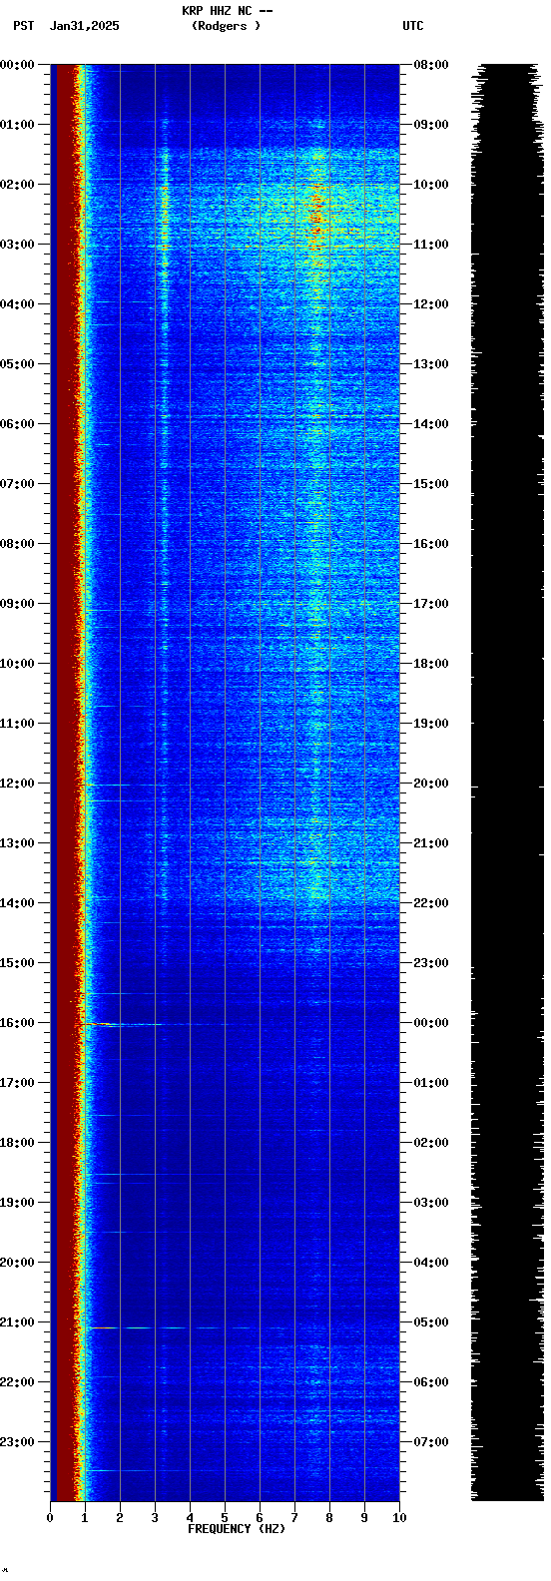Click the PST time label '06:00'
This screenshot has height=1581, width=551.
pyautogui.click(x=17, y=424)
